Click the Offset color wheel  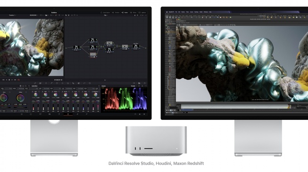pyautogui.click(x=20, y=98)
